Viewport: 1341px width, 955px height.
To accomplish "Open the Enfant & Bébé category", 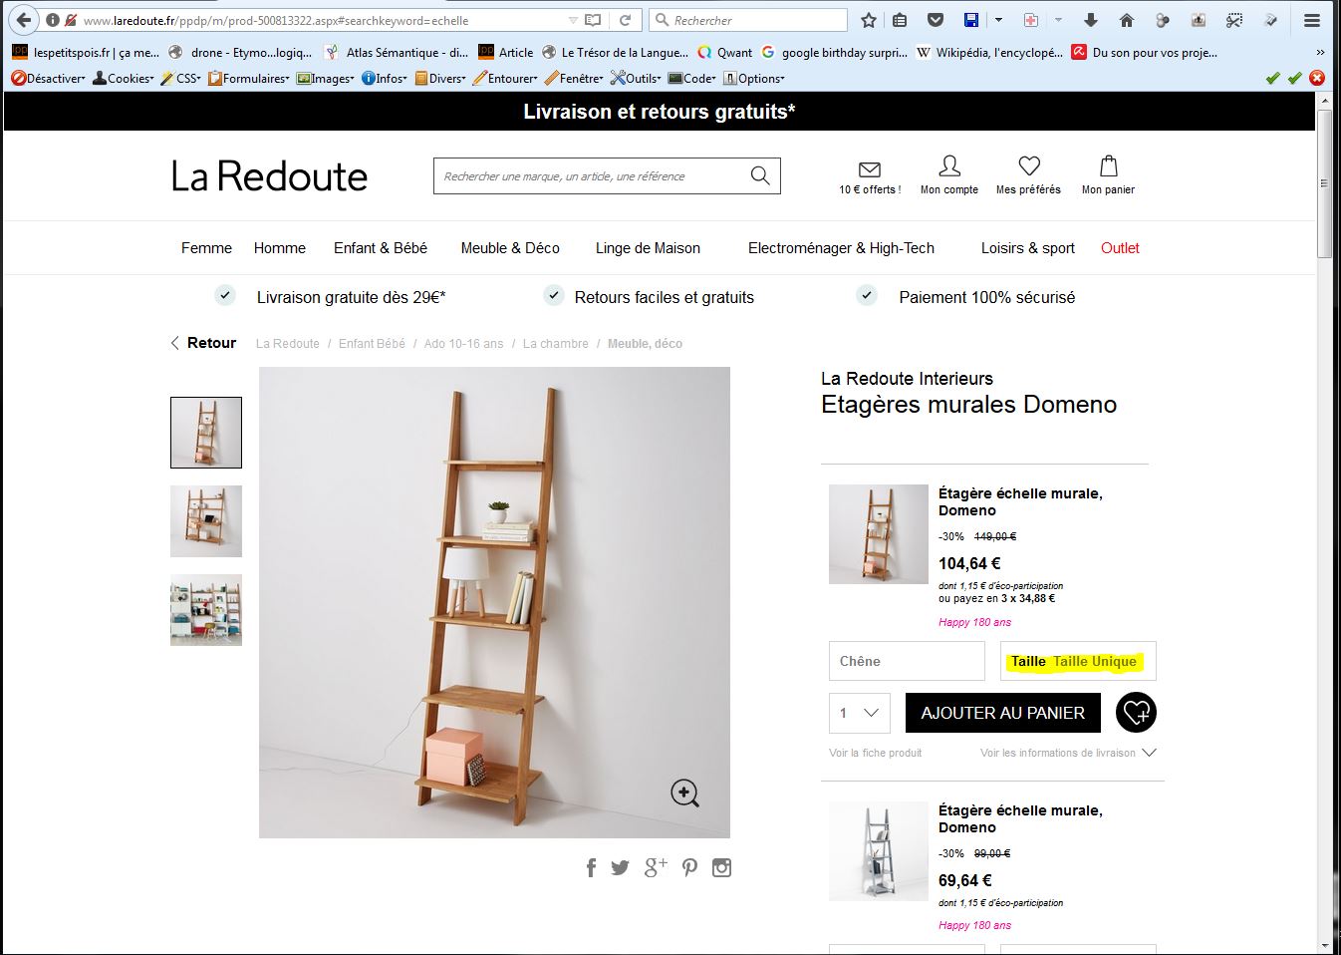I will click(x=381, y=248).
